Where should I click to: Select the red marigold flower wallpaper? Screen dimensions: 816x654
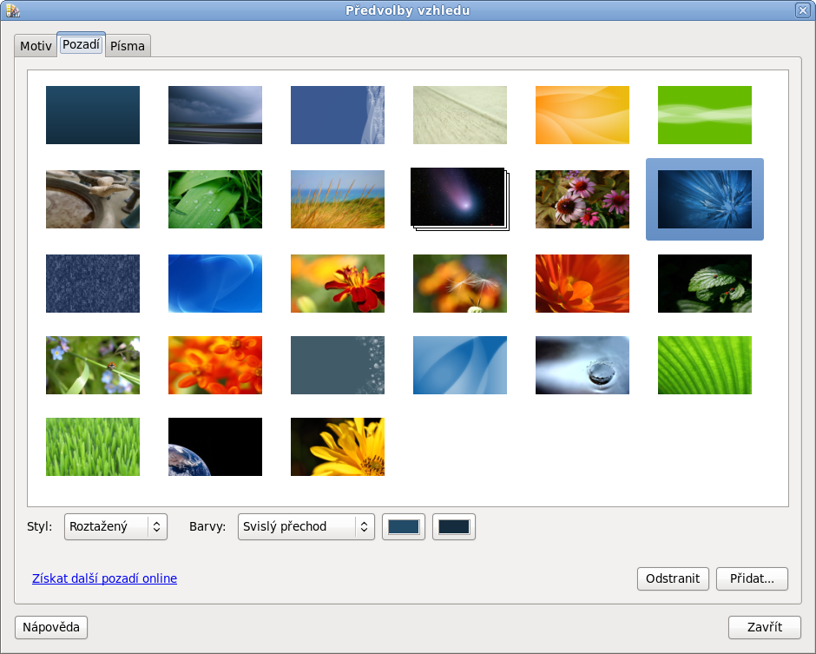coord(337,284)
